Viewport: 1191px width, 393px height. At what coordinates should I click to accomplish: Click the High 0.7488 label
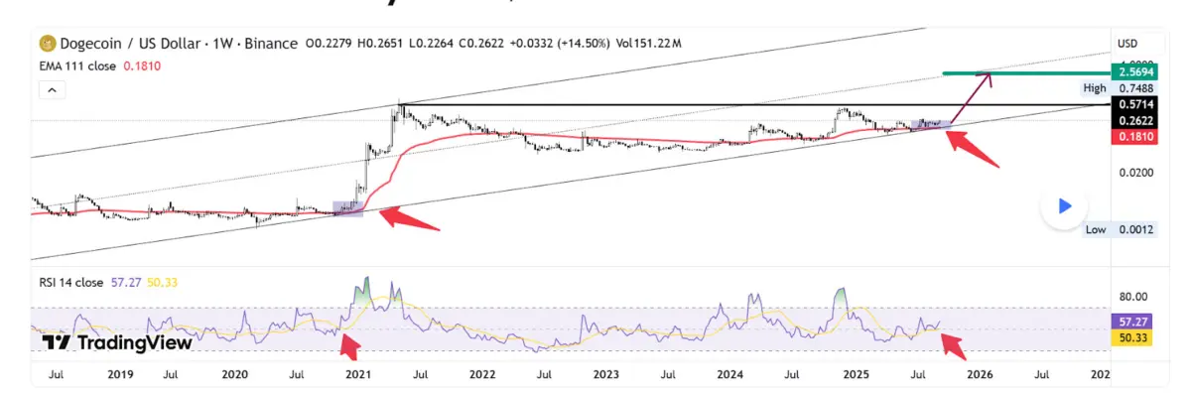tap(1120, 88)
